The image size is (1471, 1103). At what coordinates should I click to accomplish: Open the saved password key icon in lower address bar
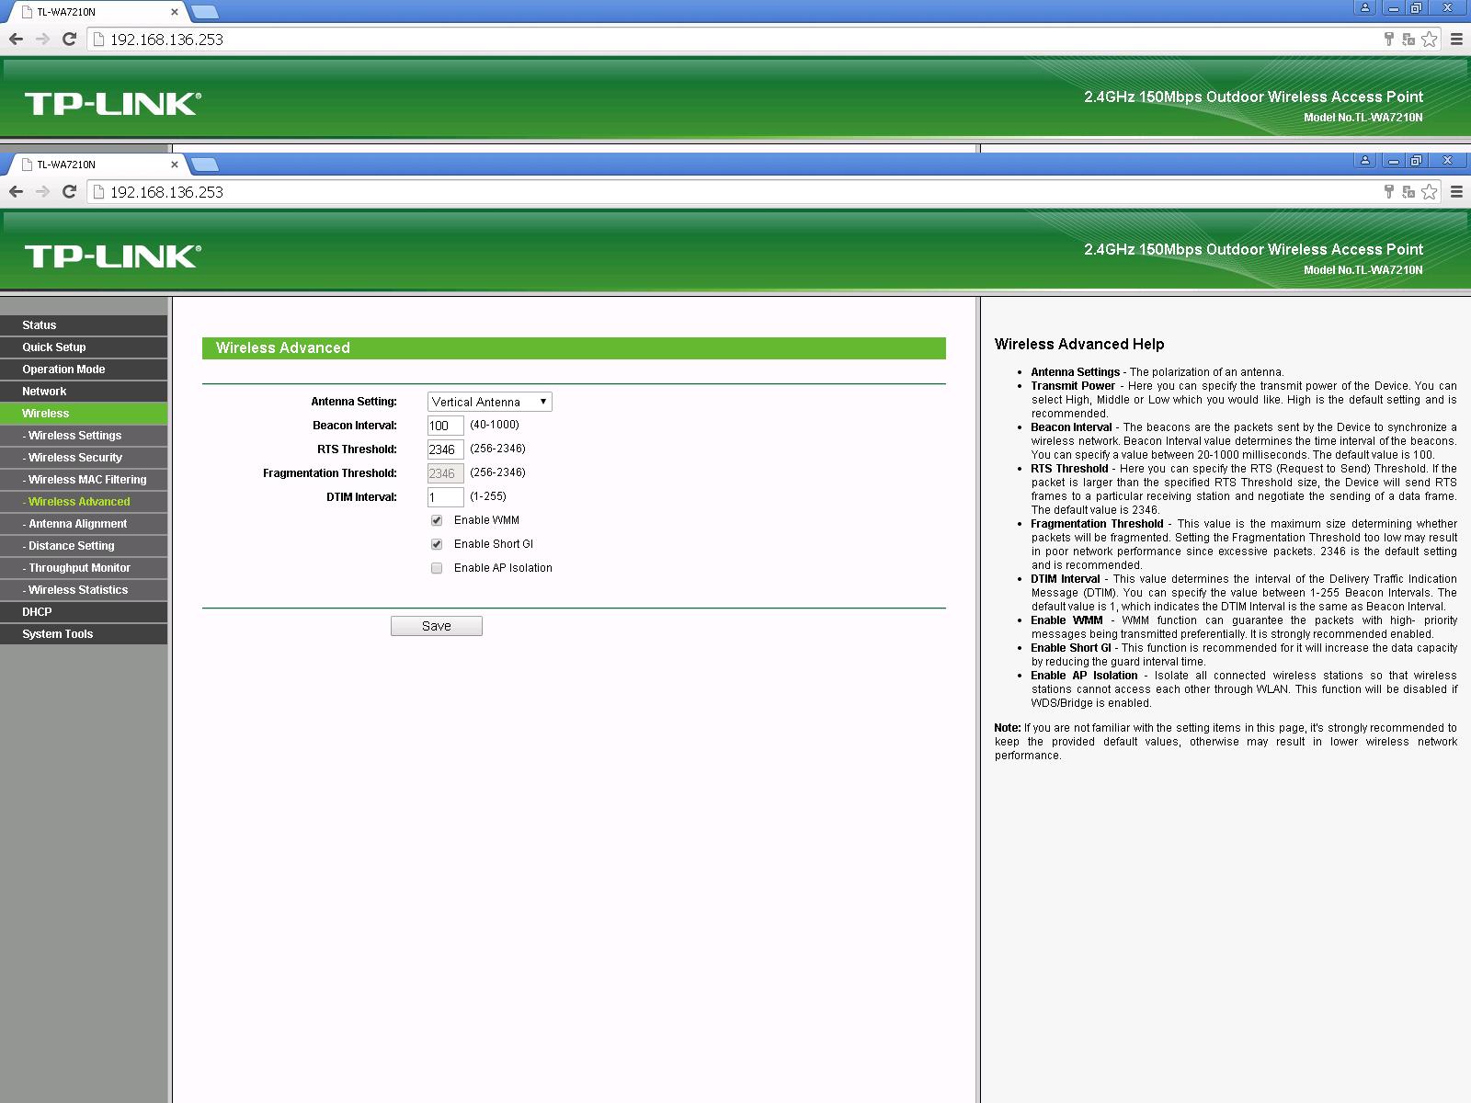[x=1388, y=191]
